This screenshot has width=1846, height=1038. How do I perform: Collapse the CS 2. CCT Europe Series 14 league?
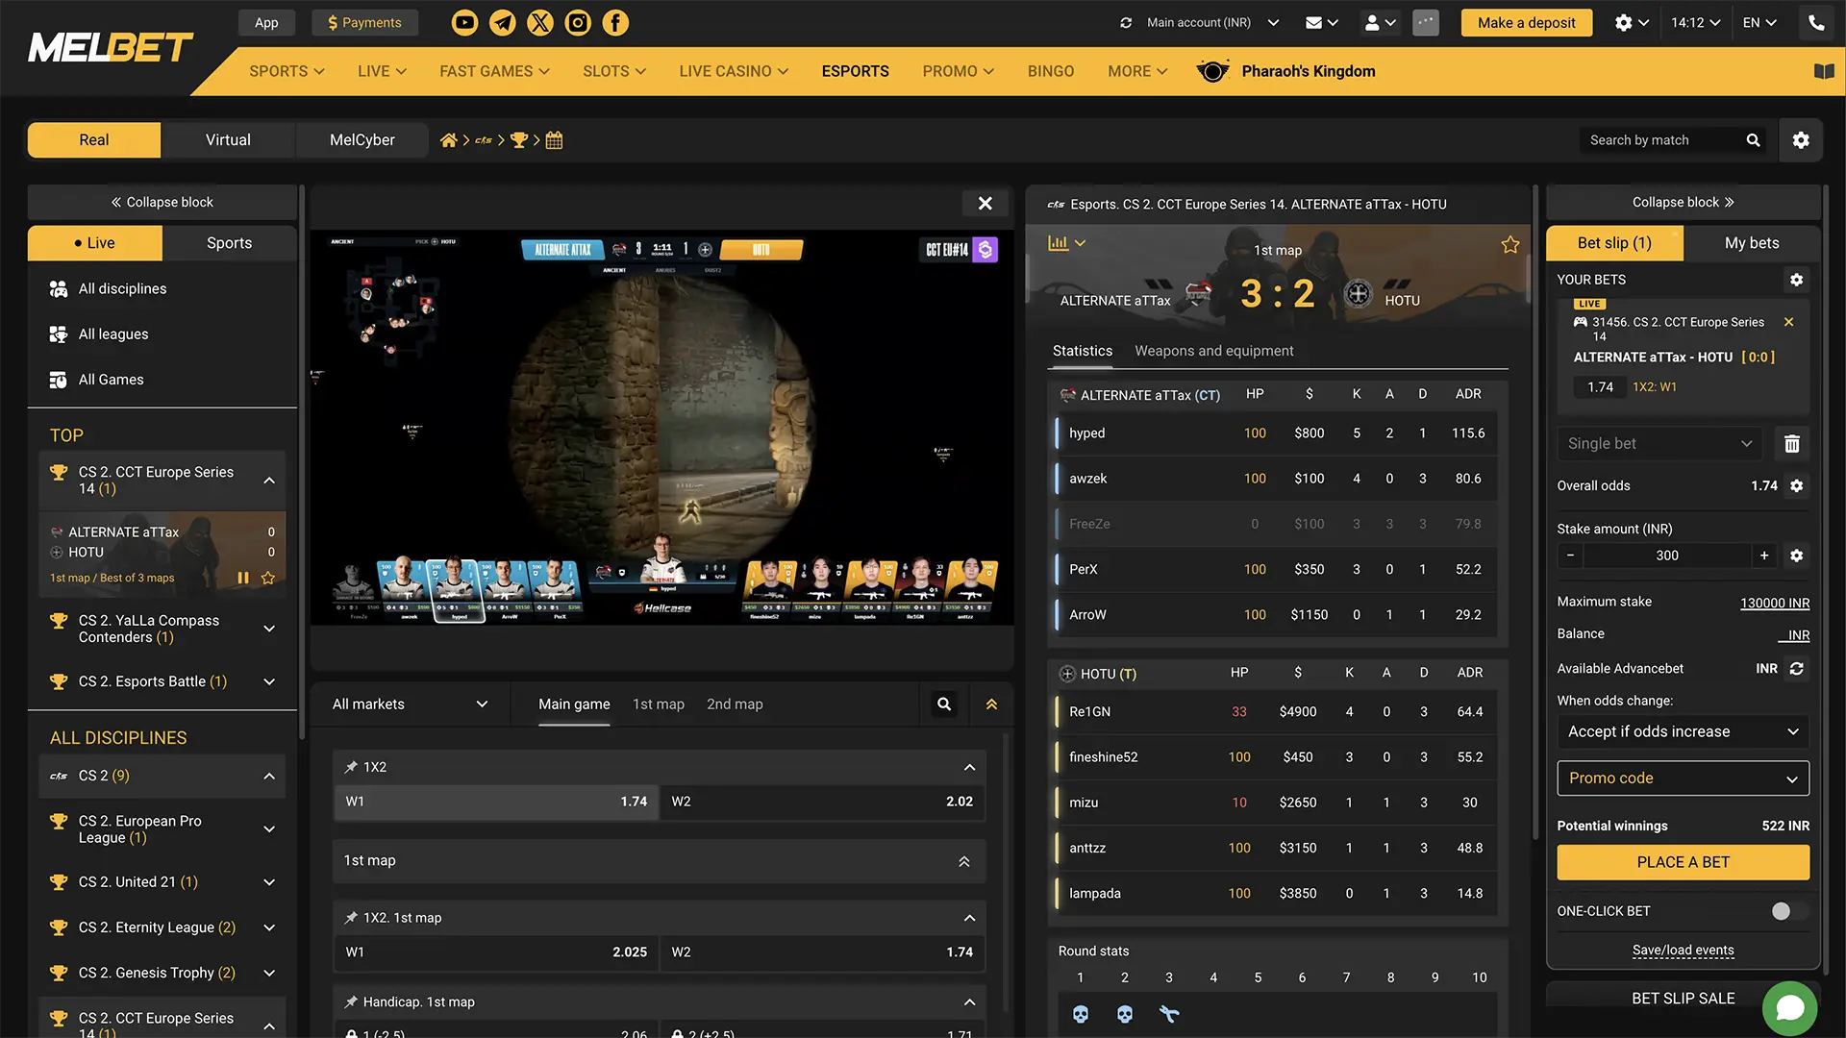click(x=269, y=480)
